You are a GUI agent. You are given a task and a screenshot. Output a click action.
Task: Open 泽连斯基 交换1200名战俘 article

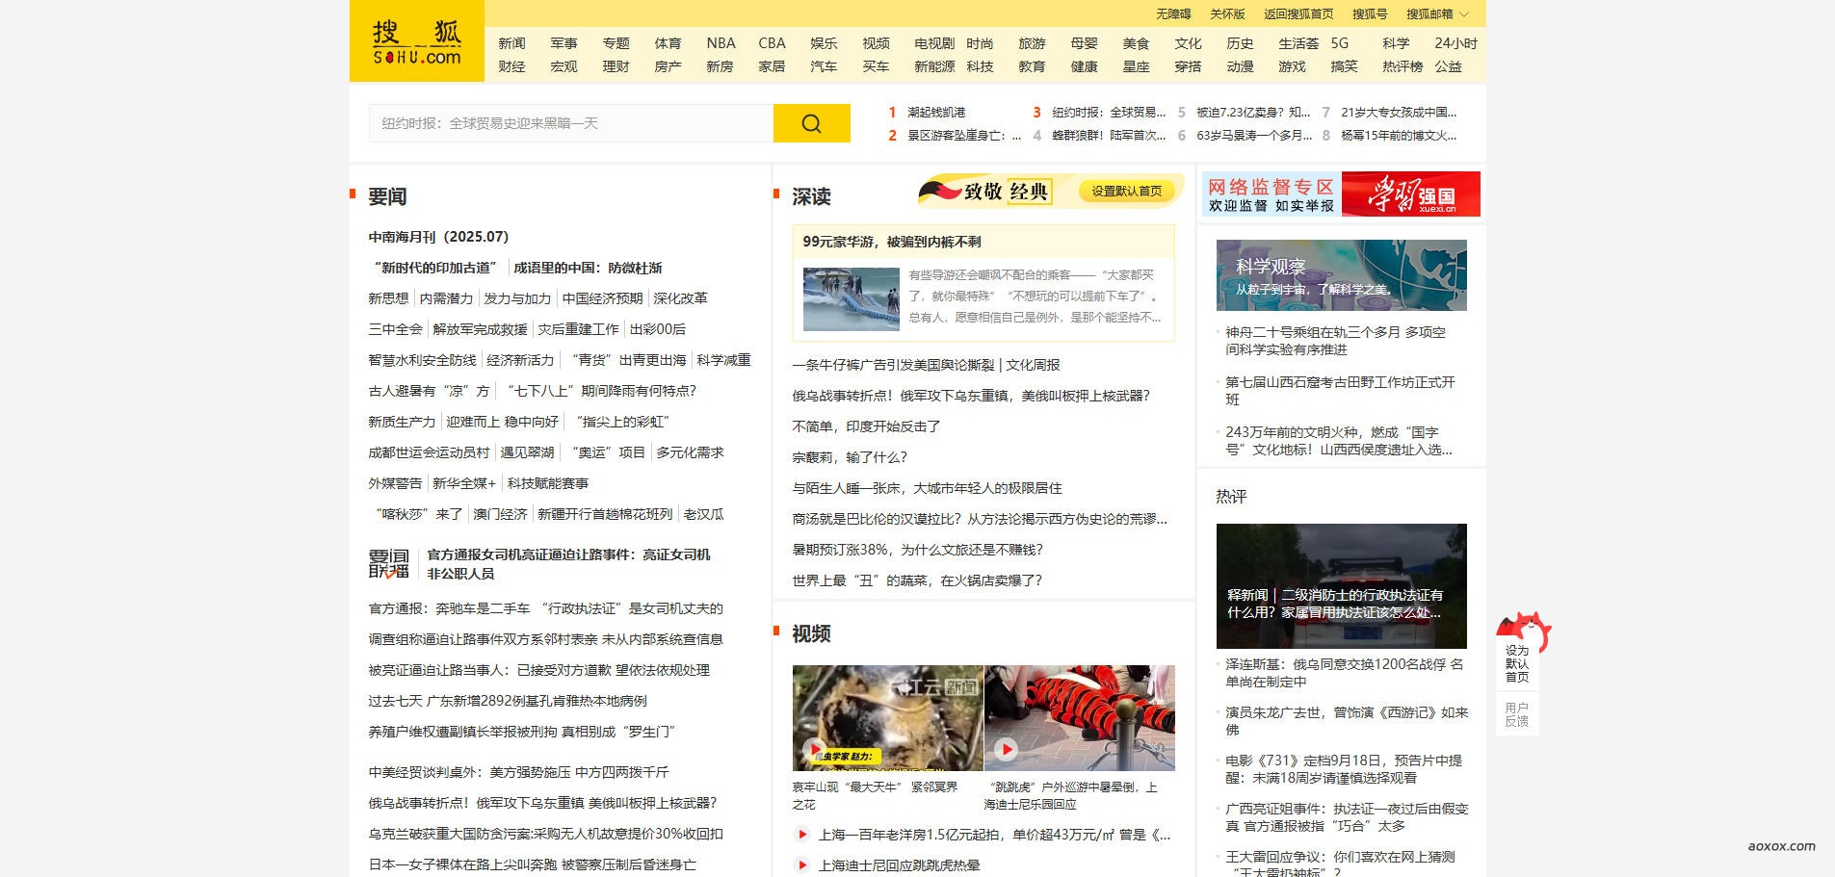(x=1344, y=673)
